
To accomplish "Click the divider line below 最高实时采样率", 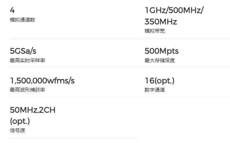I will tap(74, 68).
